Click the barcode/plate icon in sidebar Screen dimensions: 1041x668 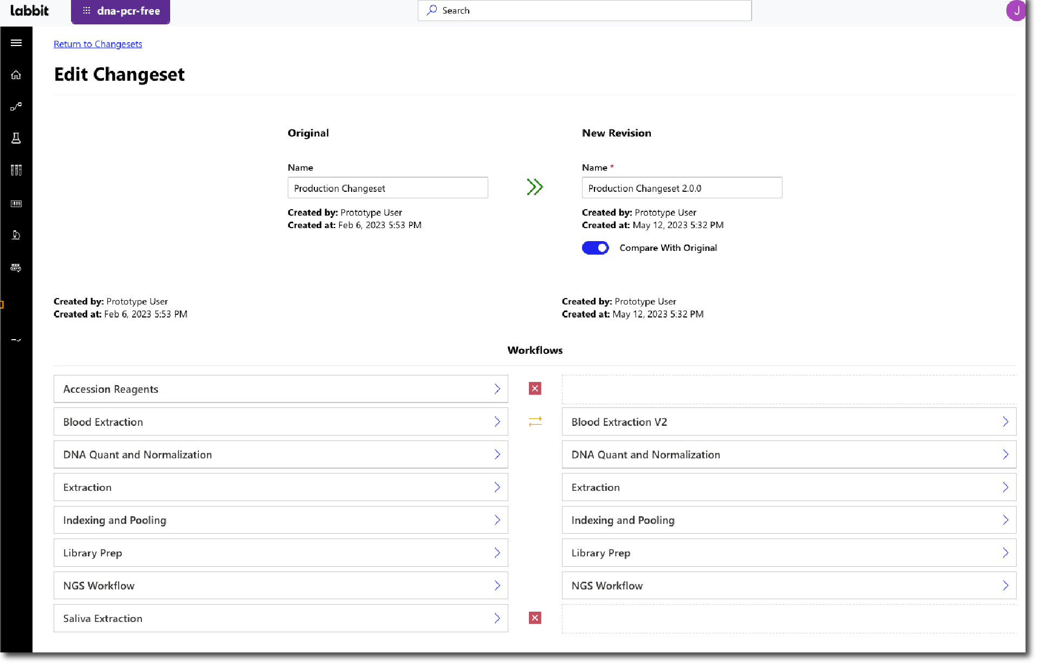coord(17,203)
